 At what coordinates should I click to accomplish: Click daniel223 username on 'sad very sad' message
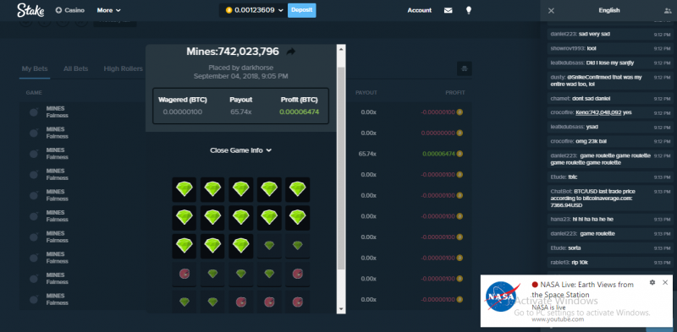pyautogui.click(x=564, y=34)
